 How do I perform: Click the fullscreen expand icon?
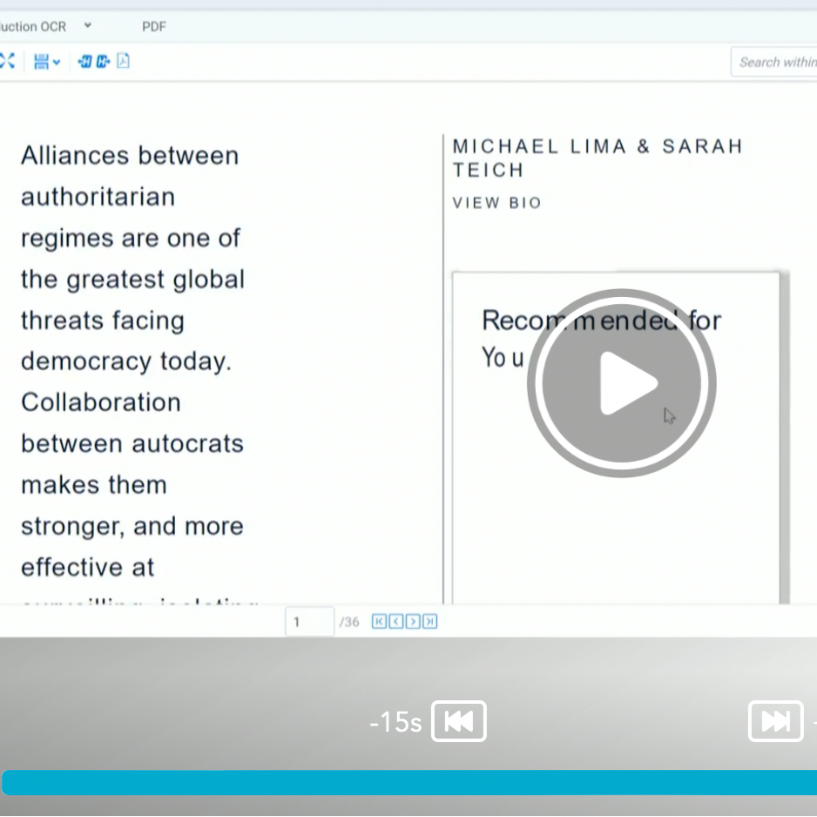pos(7,61)
